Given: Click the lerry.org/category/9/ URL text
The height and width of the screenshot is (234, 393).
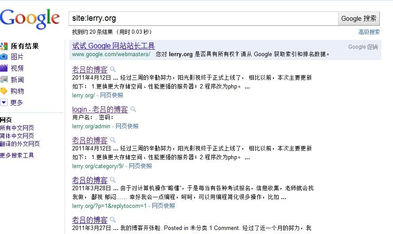Looking at the screenshot, I should 98,166.
